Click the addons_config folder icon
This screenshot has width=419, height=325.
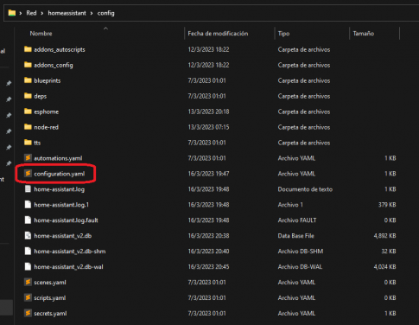click(x=28, y=65)
